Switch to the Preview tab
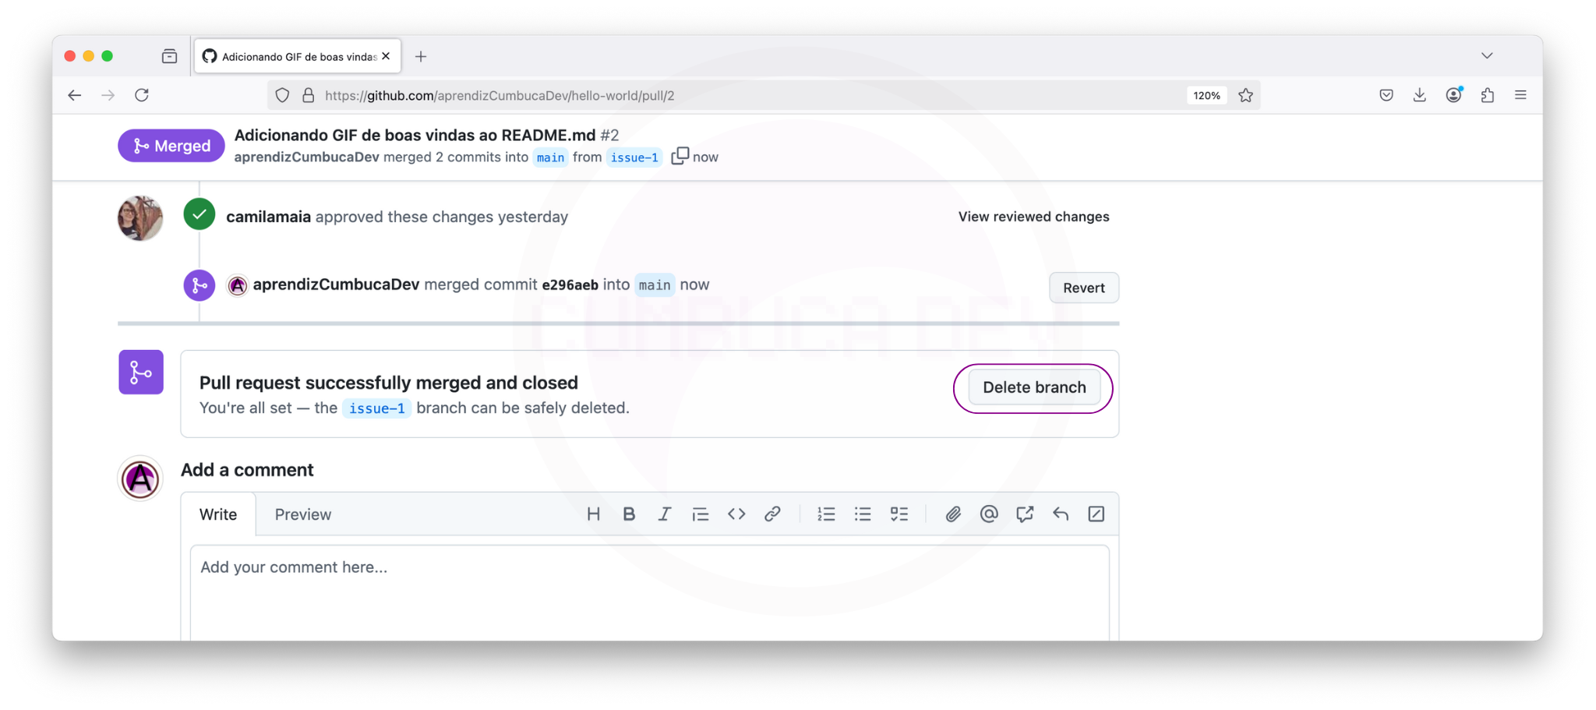The width and height of the screenshot is (1596, 710). point(302,514)
